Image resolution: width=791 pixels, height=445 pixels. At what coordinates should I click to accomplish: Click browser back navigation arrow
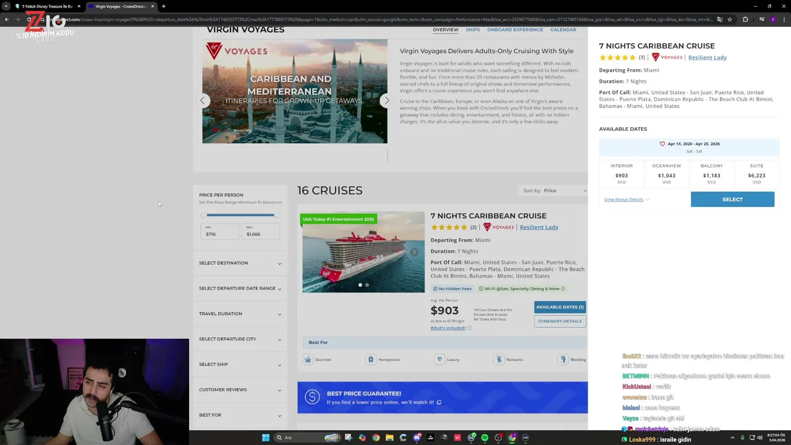[6, 19]
